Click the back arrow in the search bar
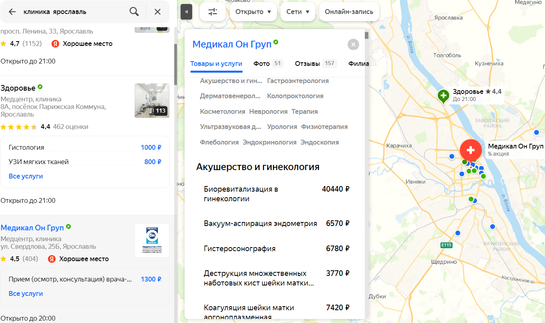This screenshot has width=545, height=323. (x=12, y=12)
